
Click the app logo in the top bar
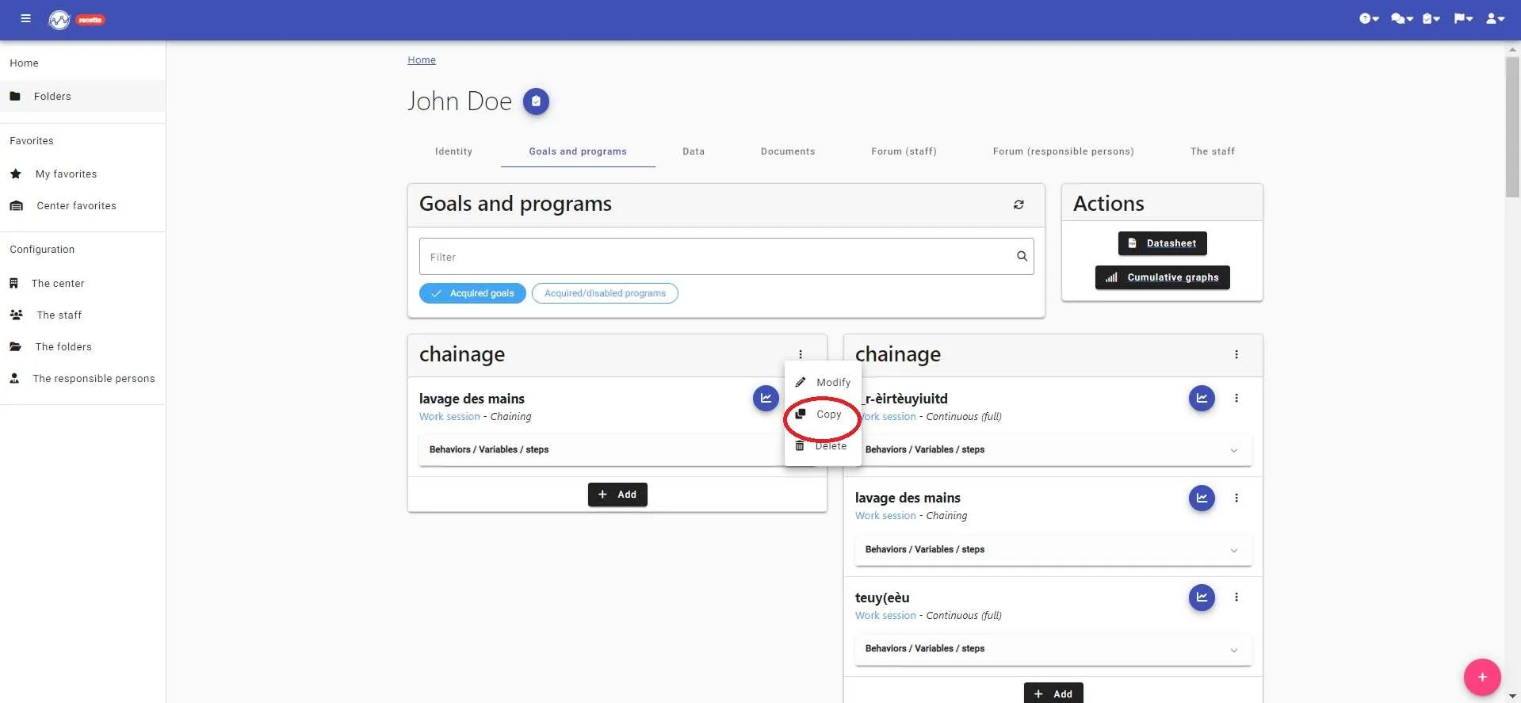click(59, 20)
